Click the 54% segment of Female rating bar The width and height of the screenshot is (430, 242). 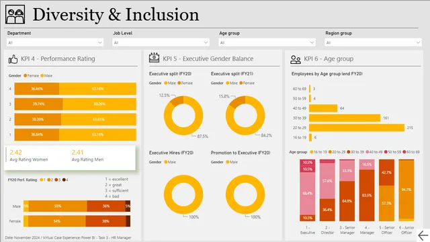coord(56,221)
